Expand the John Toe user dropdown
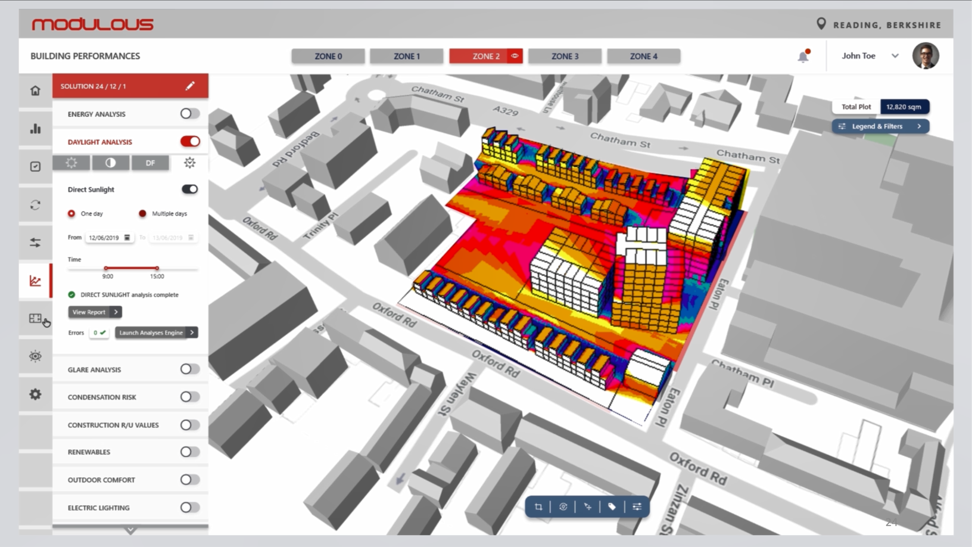Image resolution: width=972 pixels, height=547 pixels. click(895, 56)
